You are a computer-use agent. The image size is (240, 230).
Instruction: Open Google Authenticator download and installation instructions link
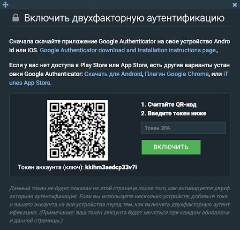point(129,50)
